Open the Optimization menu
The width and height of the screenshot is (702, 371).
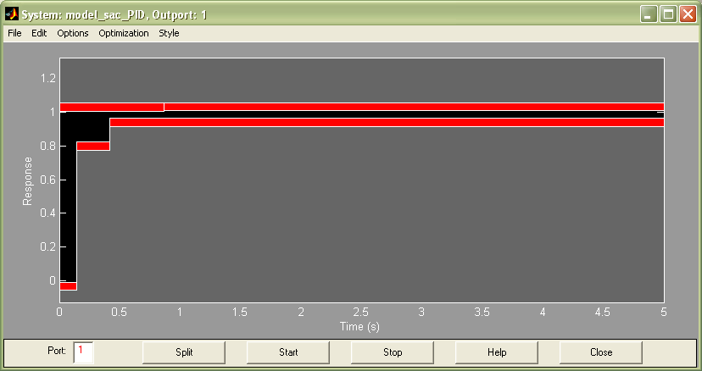pyautogui.click(x=124, y=33)
